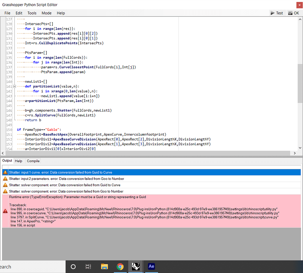
Task: Open the File menu
Action: (7, 13)
